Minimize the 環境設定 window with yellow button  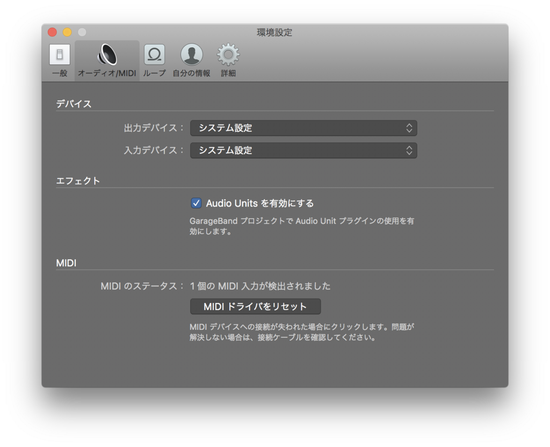click(x=67, y=32)
